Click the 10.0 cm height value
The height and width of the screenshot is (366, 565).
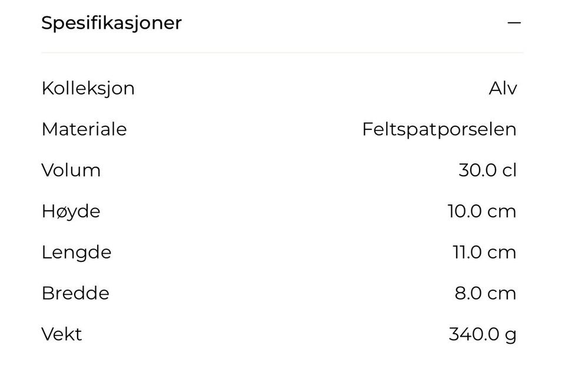point(482,211)
